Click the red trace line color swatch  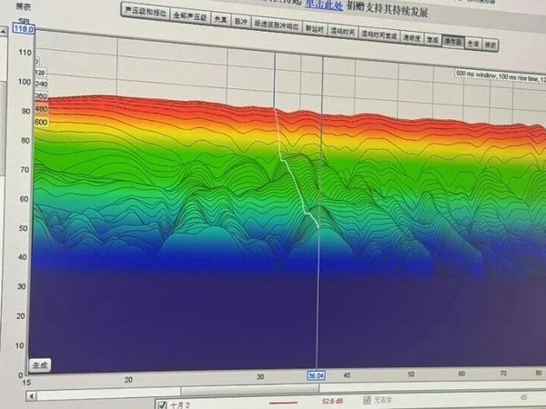[283, 403]
